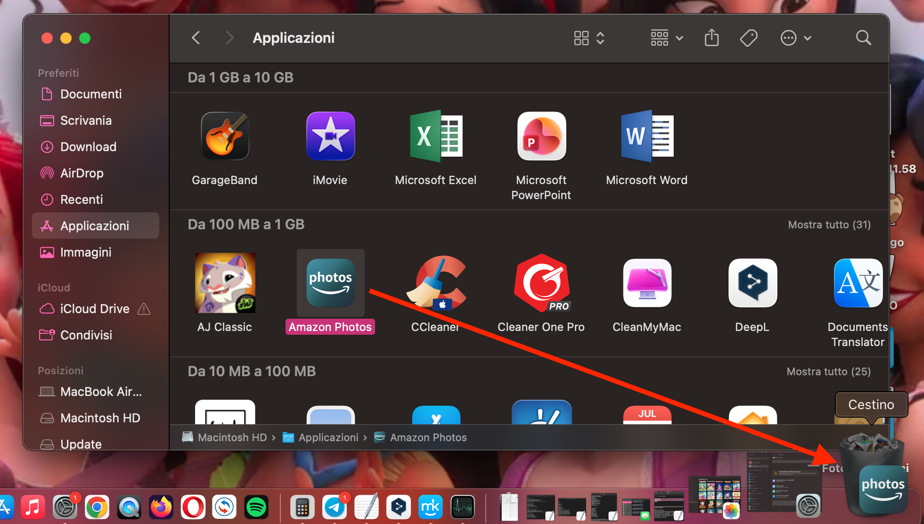924x524 pixels.
Task: Open QuickTime Player from the Dock
Action: click(x=129, y=507)
